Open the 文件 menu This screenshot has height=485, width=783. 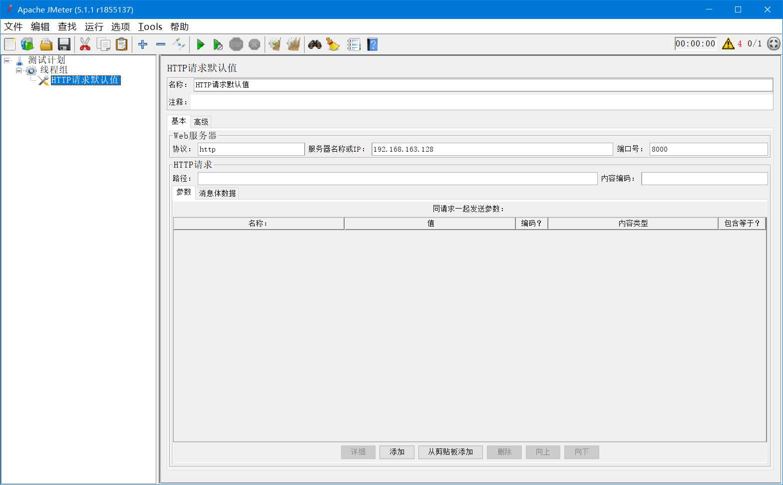point(13,26)
